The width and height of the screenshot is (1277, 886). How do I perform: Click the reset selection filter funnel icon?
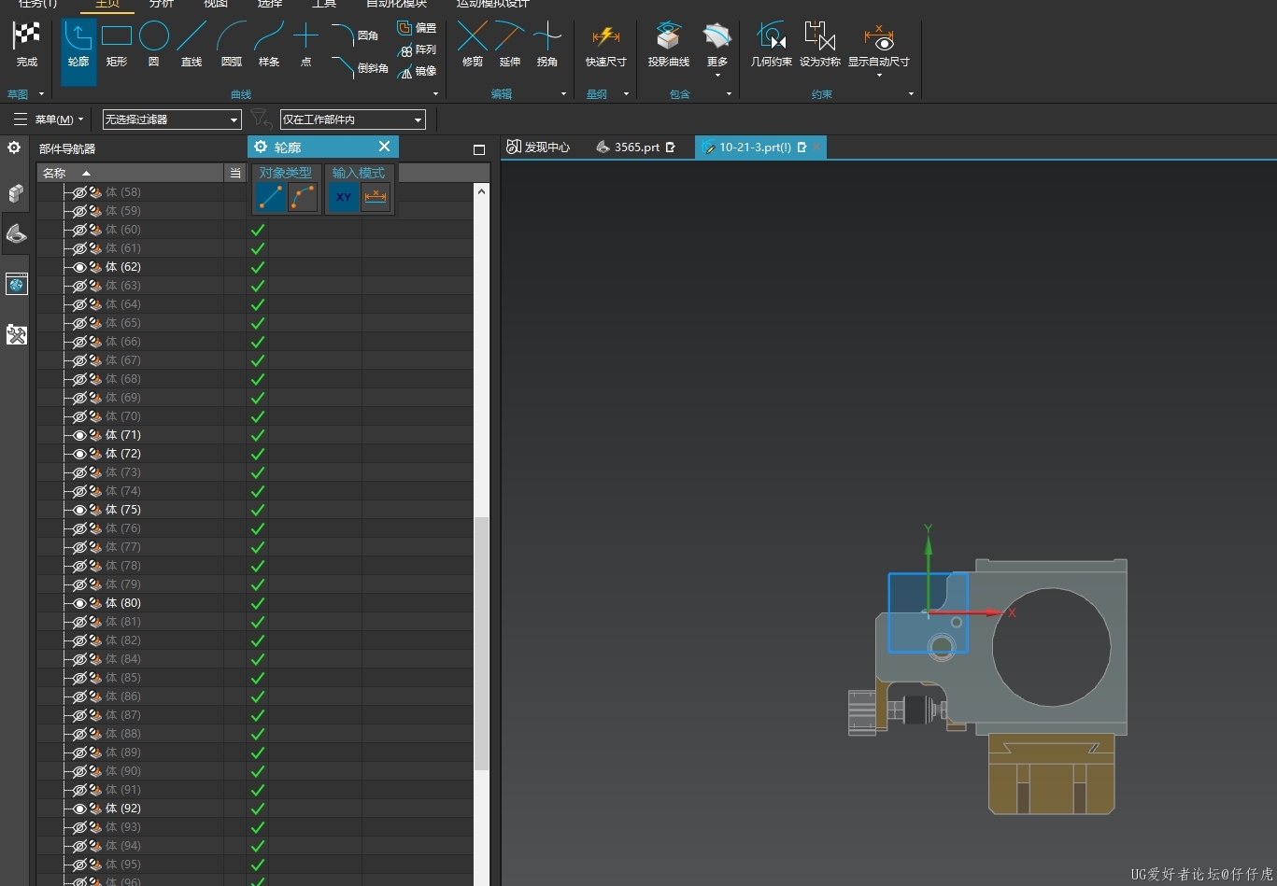261,119
